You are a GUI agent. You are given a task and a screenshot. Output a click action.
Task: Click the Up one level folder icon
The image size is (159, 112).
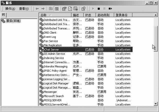click(x=51, y=9)
